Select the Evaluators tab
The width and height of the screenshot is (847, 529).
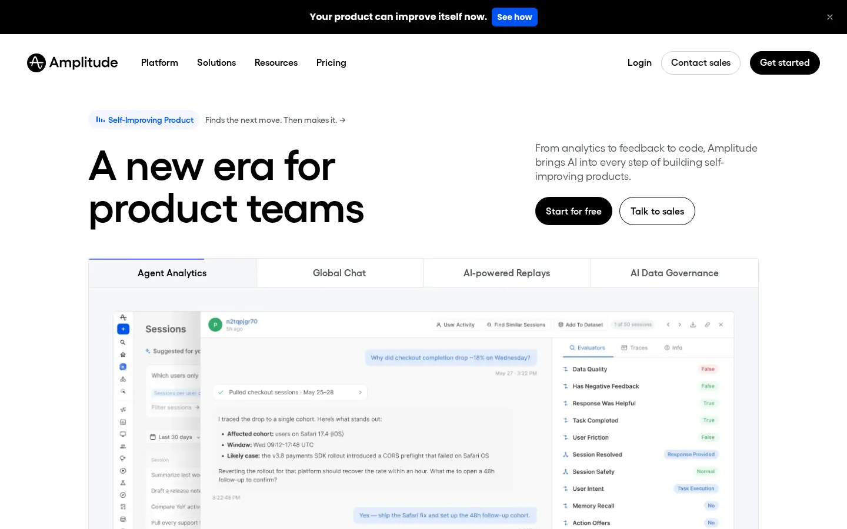coord(587,348)
